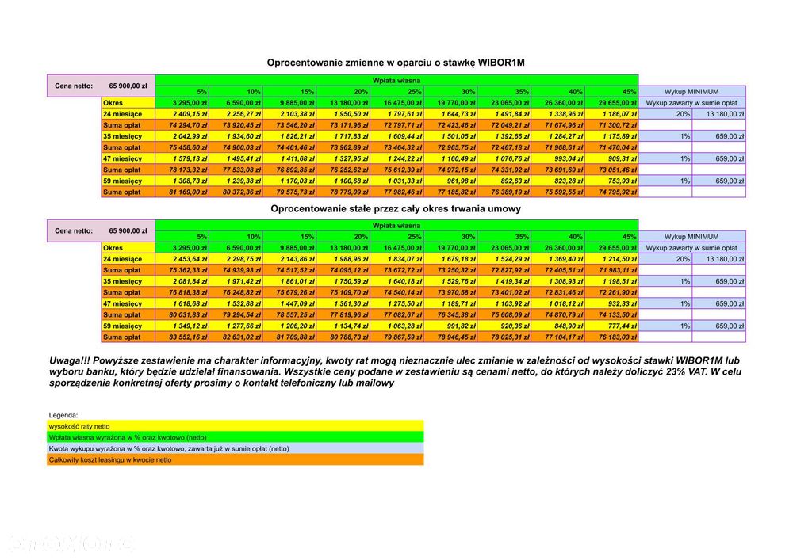Click the green legend Wpłata własna bar
Screen dimensions: 793x560
[236, 437]
